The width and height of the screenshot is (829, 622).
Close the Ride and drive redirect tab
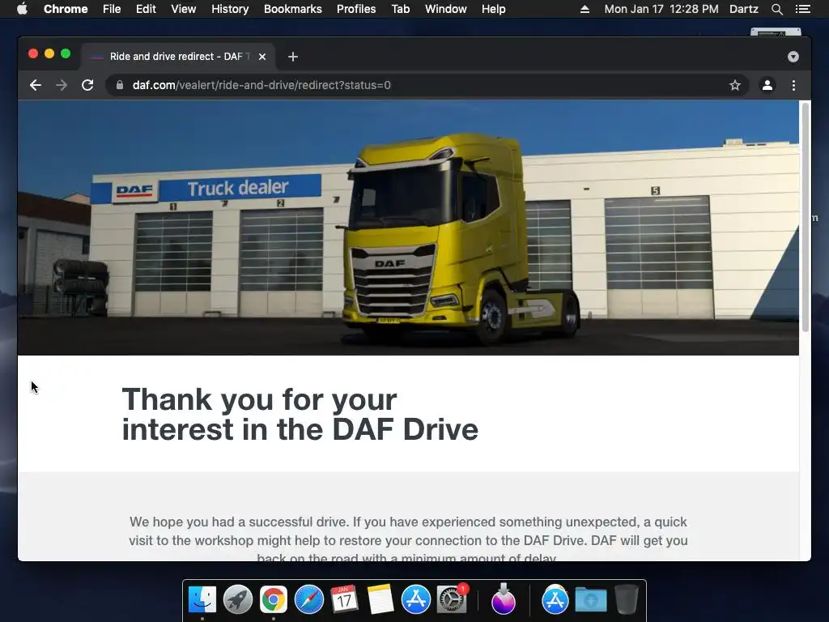pos(262,57)
